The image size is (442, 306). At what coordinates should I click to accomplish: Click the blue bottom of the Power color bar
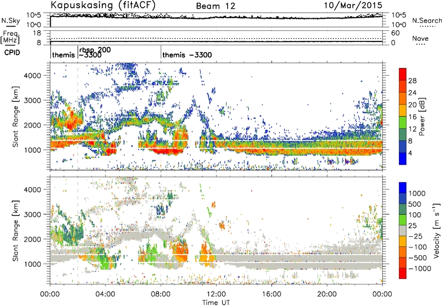pos(403,159)
